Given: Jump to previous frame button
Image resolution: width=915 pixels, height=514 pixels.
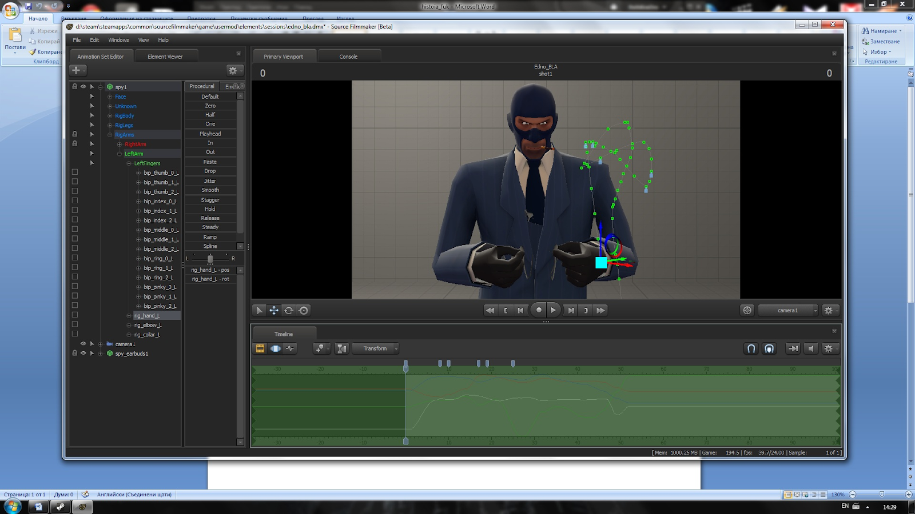Looking at the screenshot, I should coord(520,310).
